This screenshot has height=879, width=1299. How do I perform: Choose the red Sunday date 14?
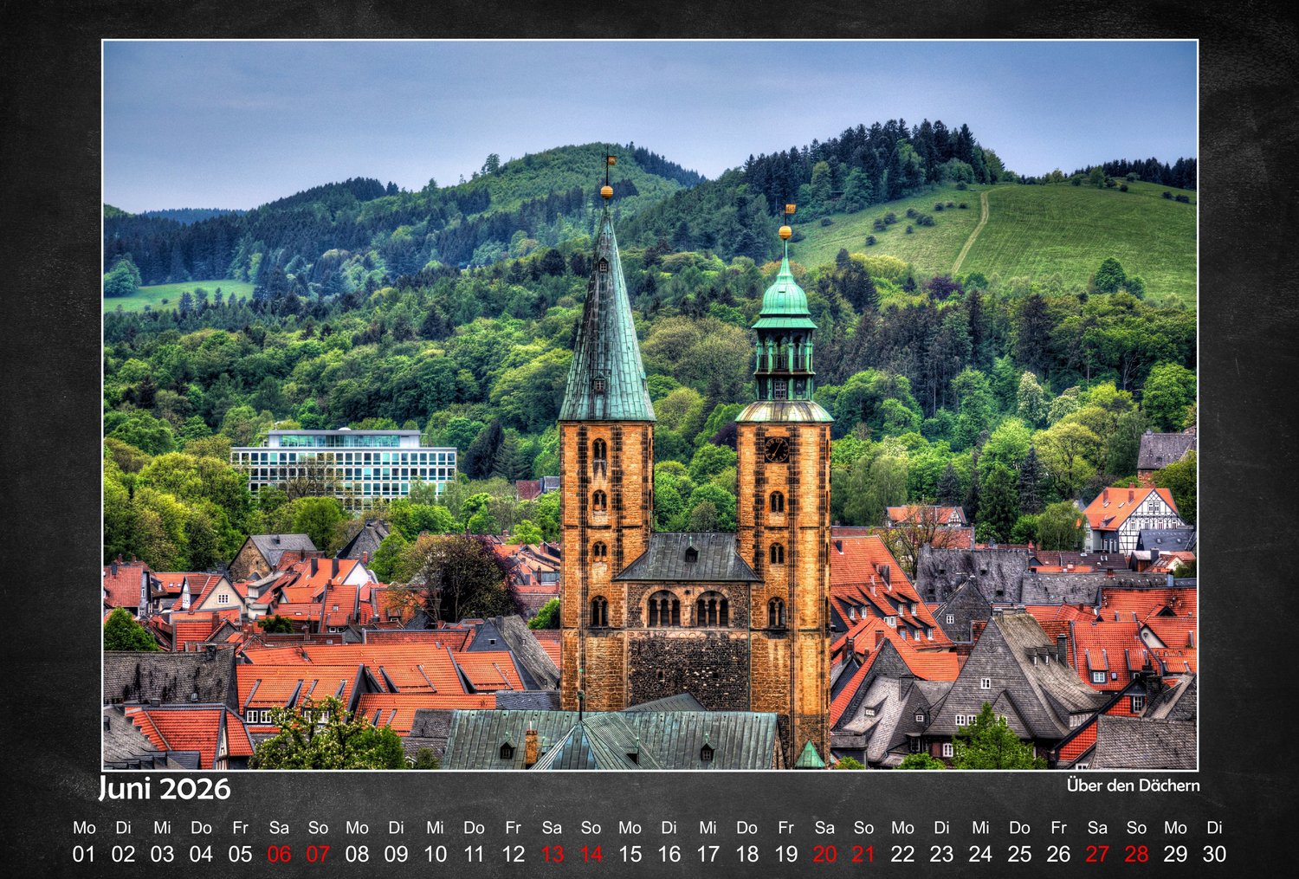point(591,854)
